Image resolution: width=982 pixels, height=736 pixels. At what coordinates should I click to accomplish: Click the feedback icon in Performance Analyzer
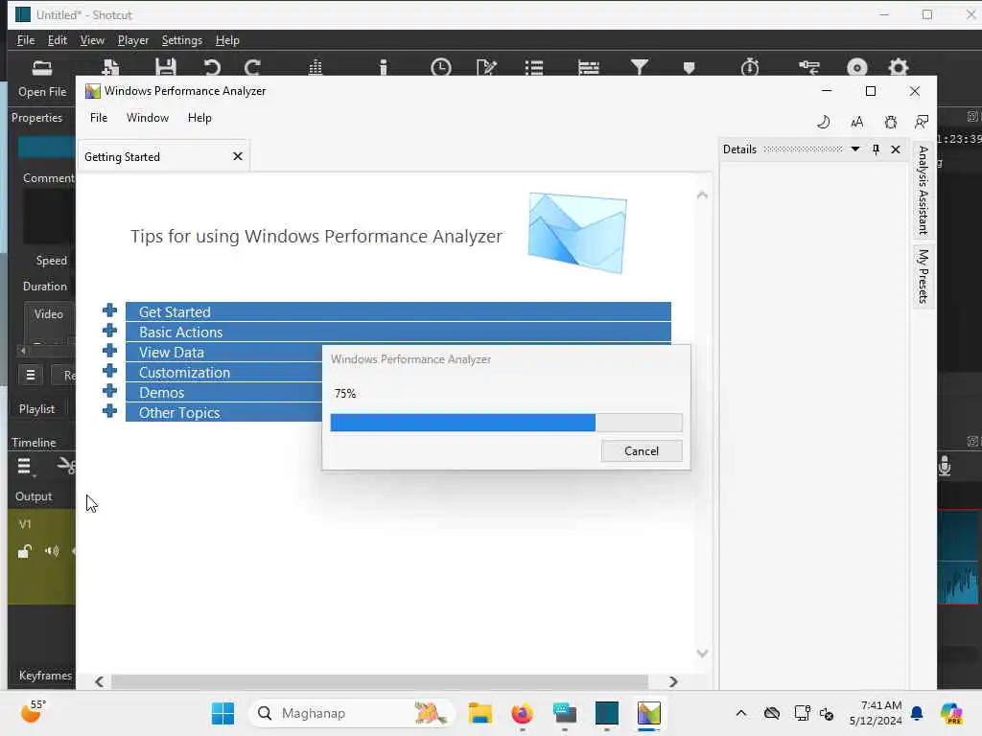[922, 122]
